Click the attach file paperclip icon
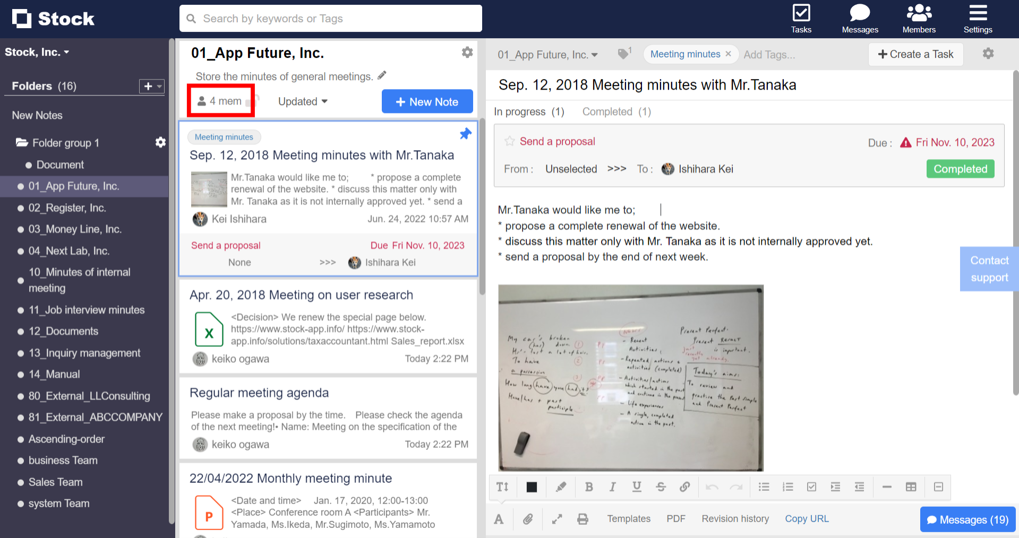This screenshot has width=1019, height=538. pyautogui.click(x=528, y=519)
